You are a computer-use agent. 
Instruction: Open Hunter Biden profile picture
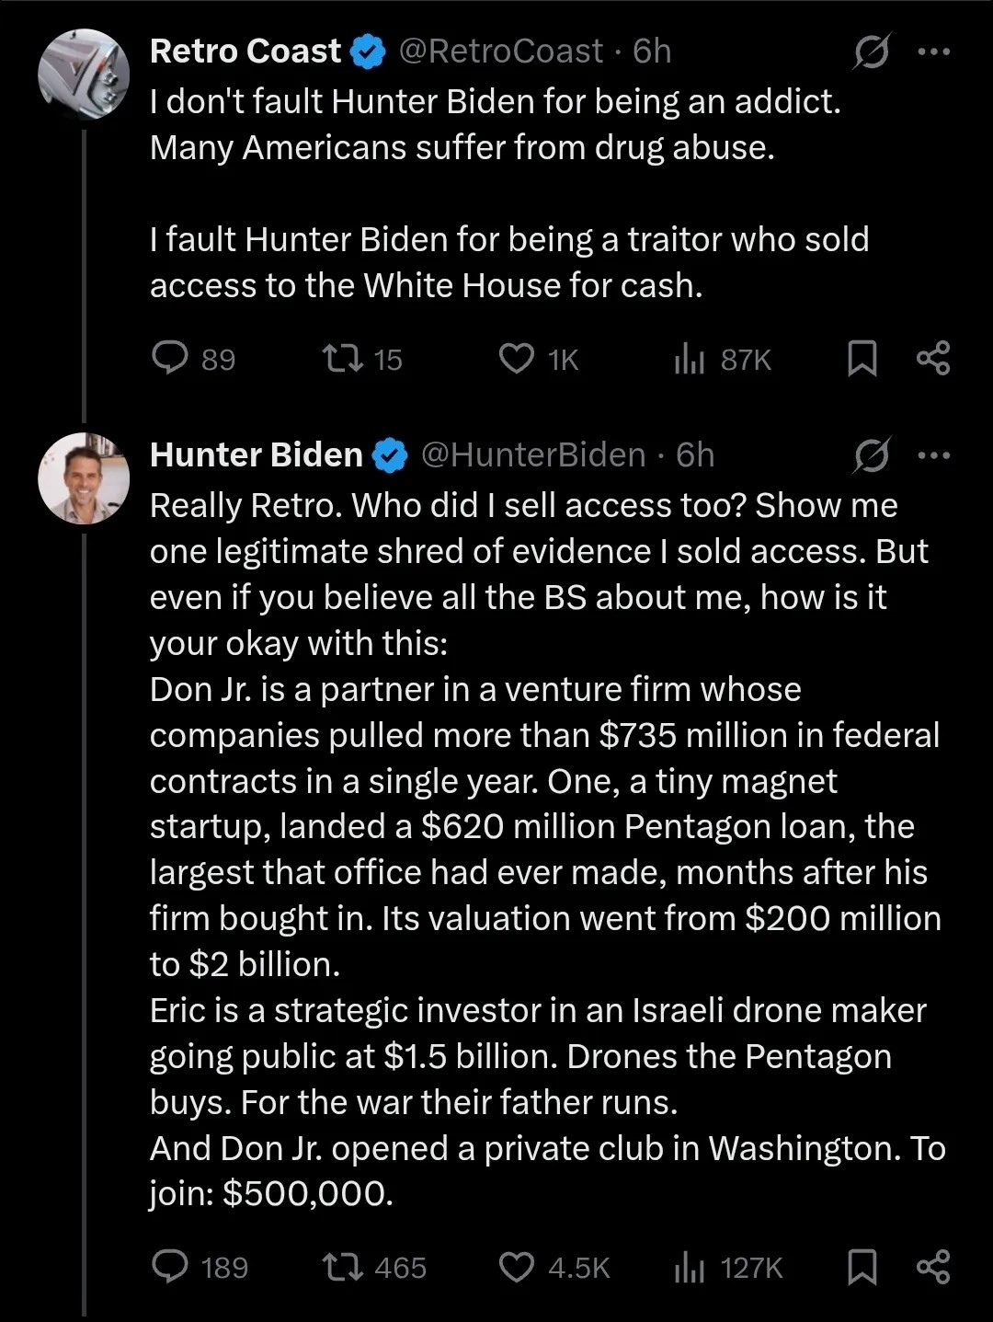[x=84, y=477]
